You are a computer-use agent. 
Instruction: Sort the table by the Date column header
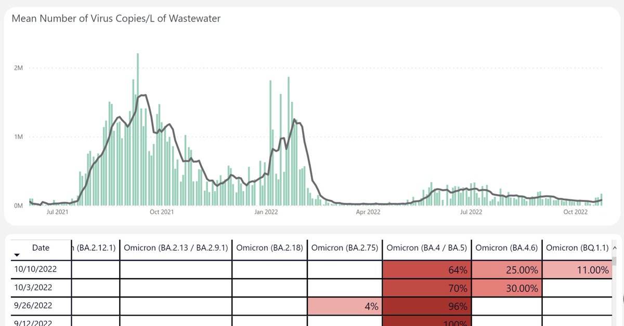[41, 248]
